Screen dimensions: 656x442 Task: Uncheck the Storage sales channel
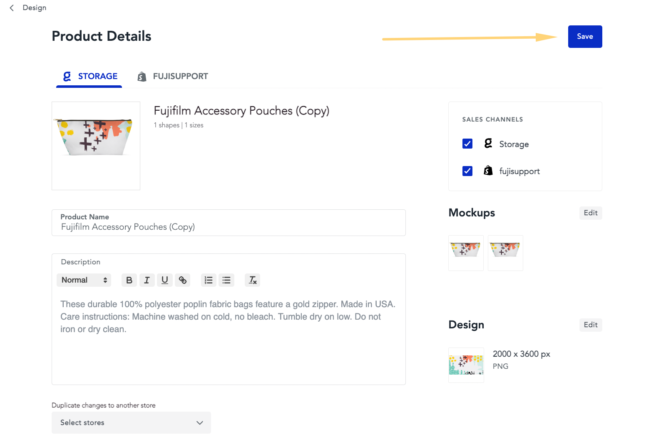click(x=467, y=144)
